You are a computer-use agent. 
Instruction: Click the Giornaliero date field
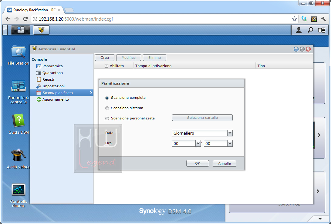click(200, 133)
